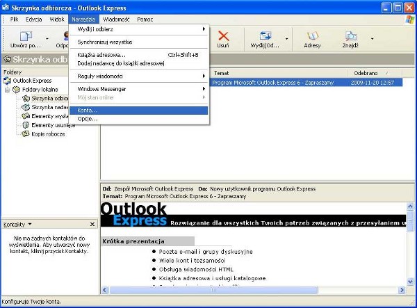The image size is (417, 308).
Task: Click the Temat column header
Action: [279, 73]
